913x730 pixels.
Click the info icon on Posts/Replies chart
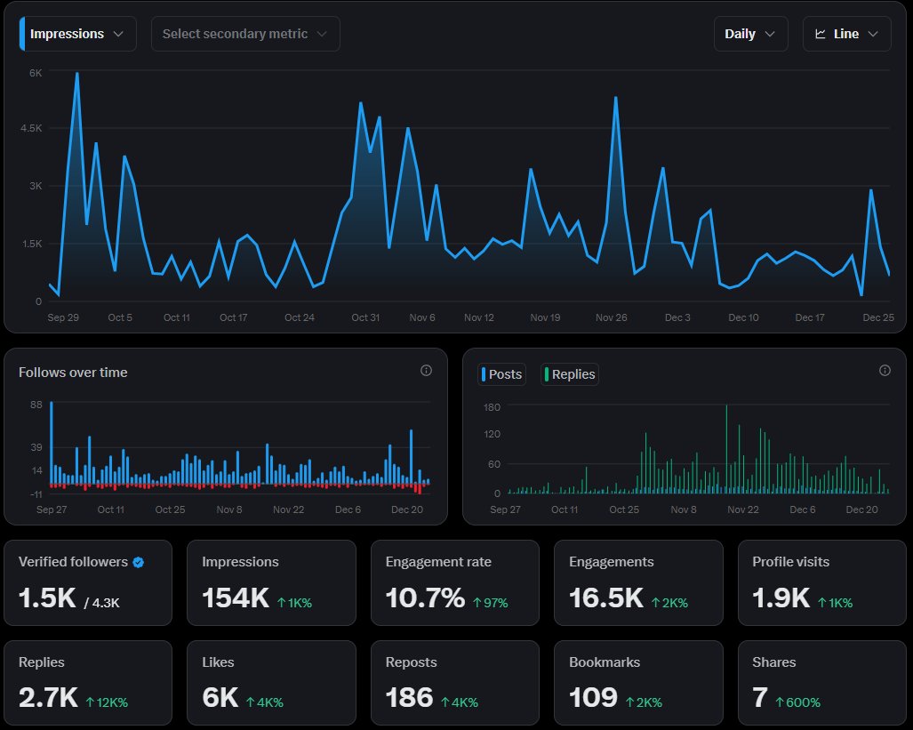[885, 371]
